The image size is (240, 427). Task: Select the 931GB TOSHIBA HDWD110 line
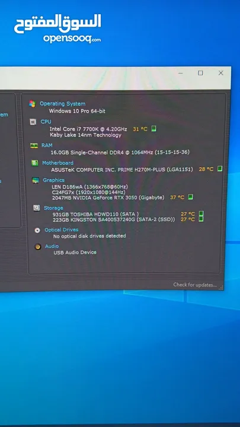(96, 214)
